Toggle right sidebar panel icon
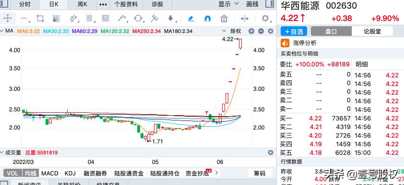Screen dimensions: 404x185 coord(269,4)
